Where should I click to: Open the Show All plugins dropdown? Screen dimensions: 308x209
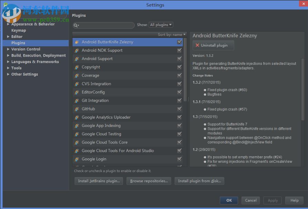(161, 25)
